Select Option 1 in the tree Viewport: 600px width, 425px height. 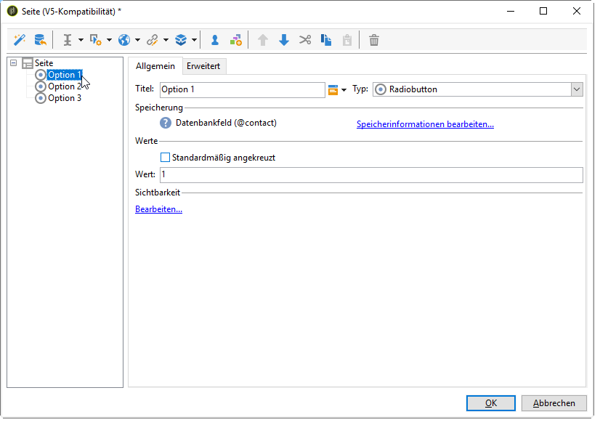coord(64,75)
